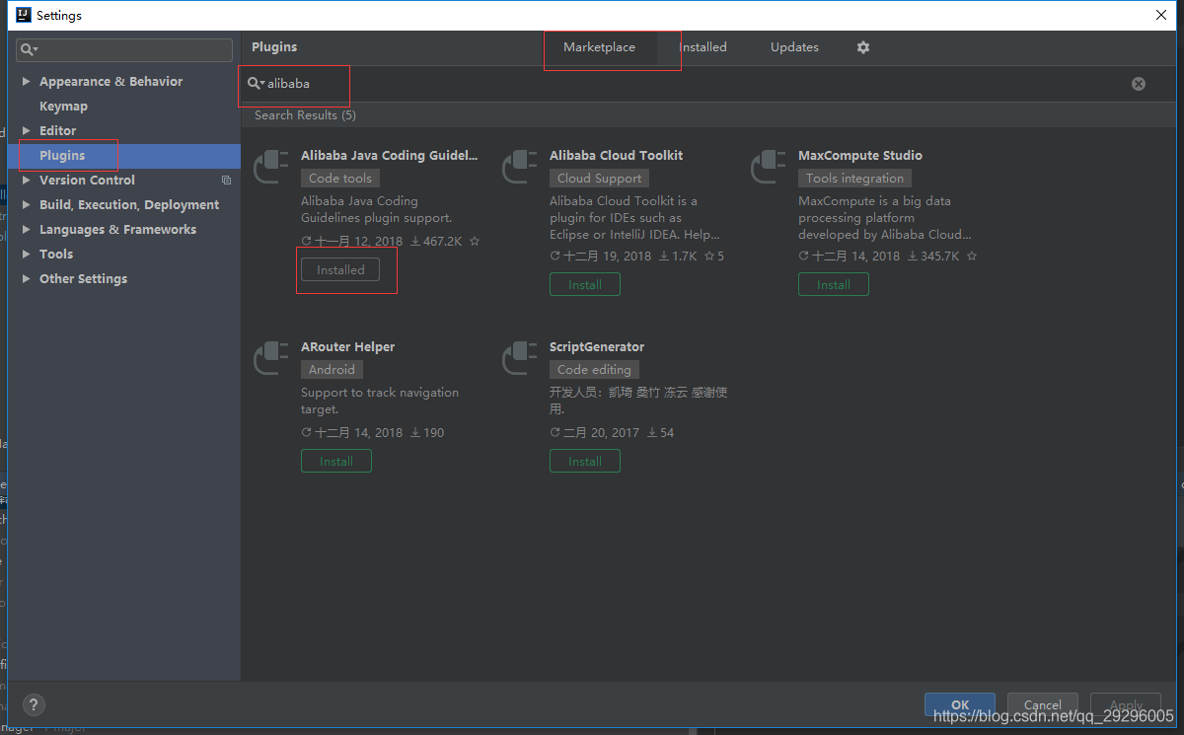Open the help question mark button
The image size is (1184, 735).
click(34, 704)
